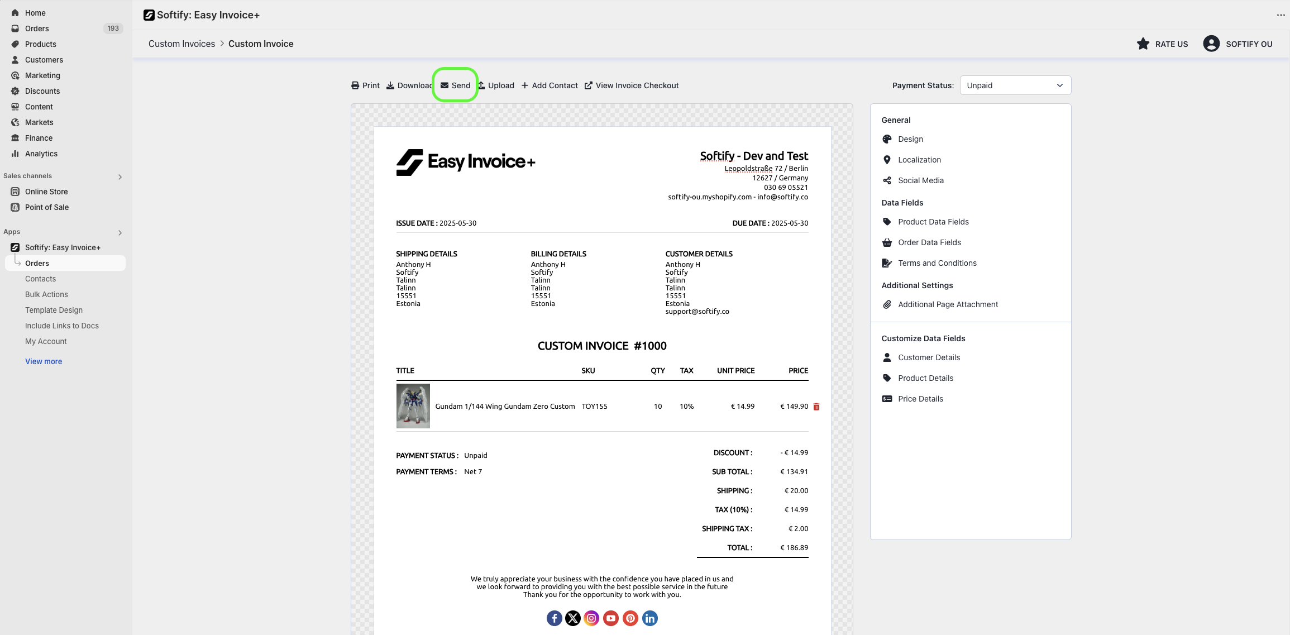This screenshot has height=635, width=1290.
Task: Open Template Design in sidebar
Action: 54,310
